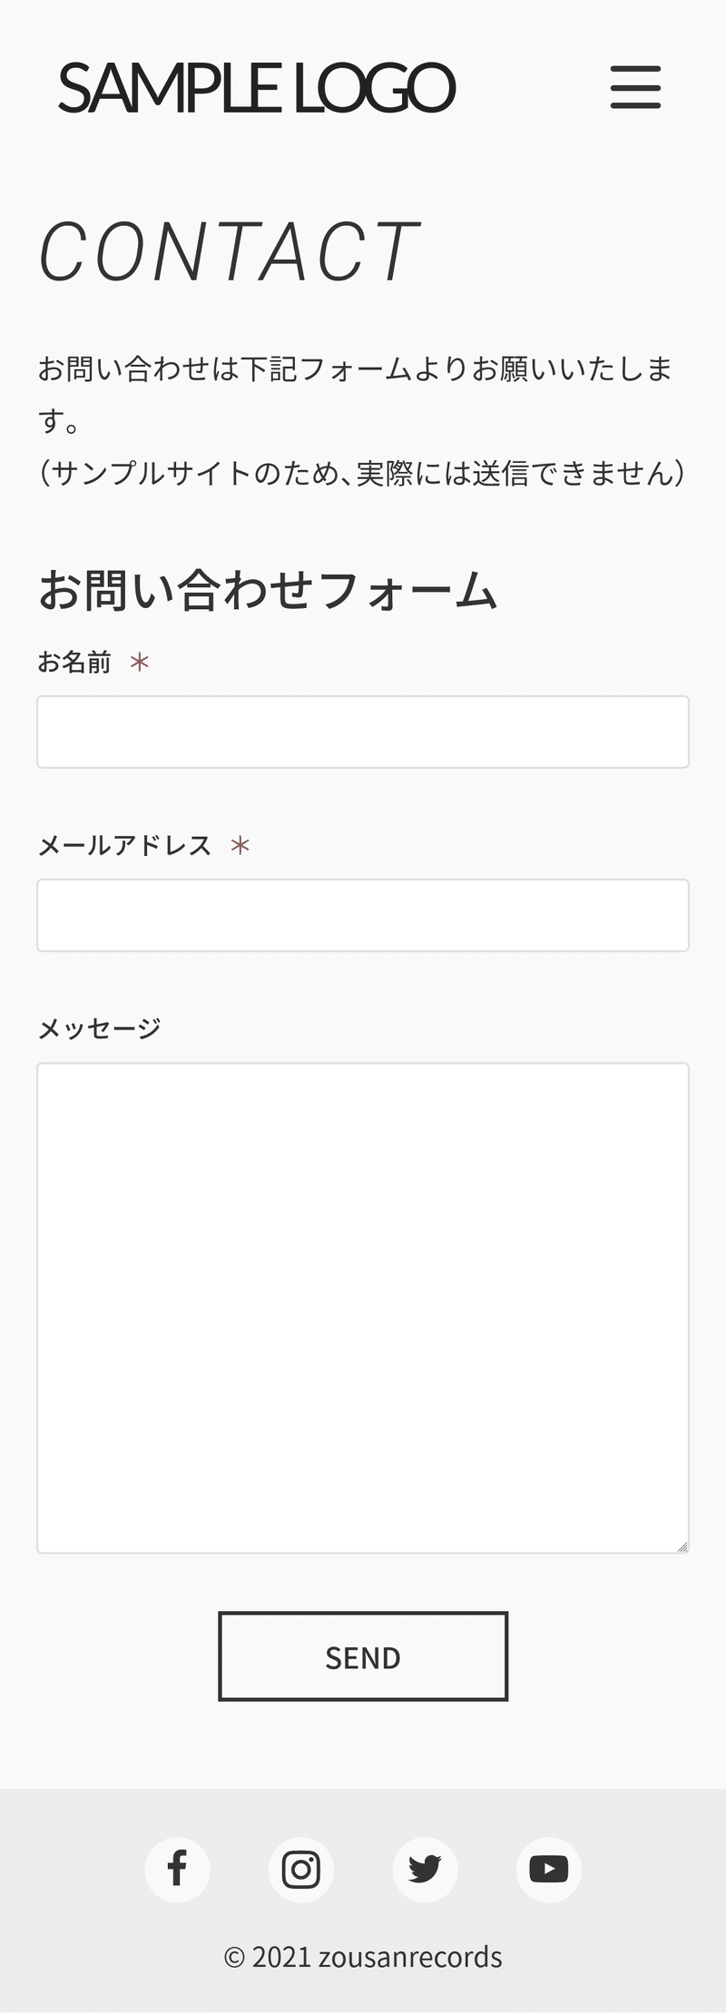
Task: Open the Instagram profile icon
Action: (301, 1869)
